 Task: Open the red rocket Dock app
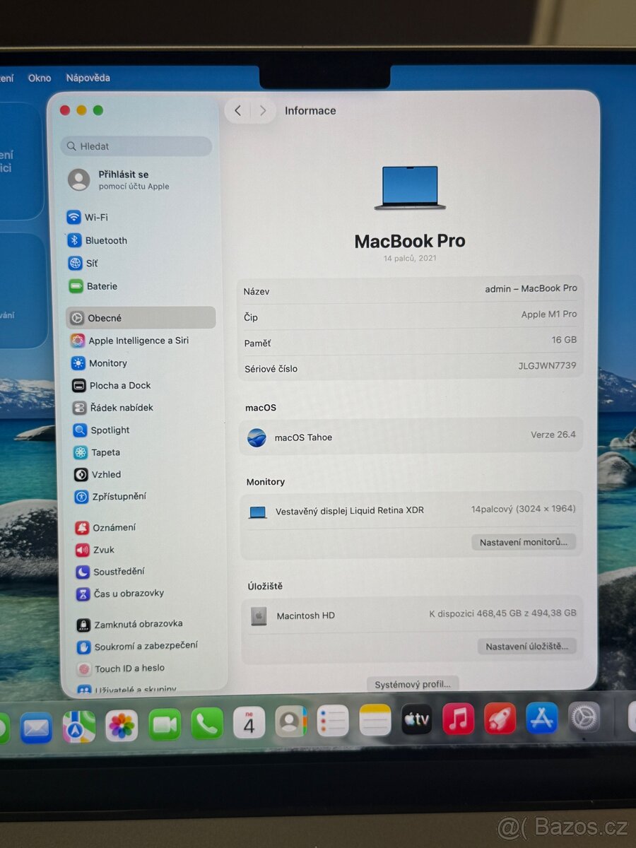click(x=500, y=718)
